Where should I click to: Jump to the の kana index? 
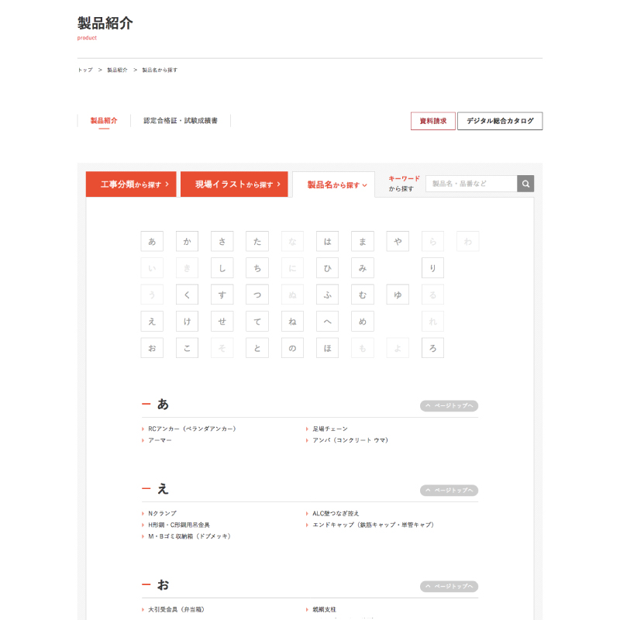pos(292,348)
